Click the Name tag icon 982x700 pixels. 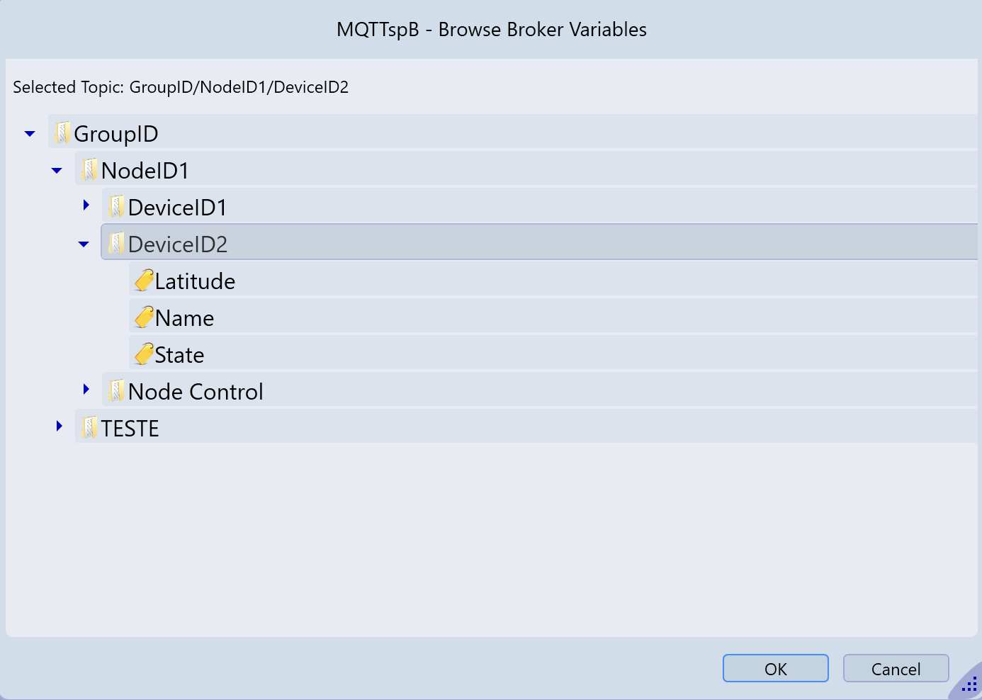[x=145, y=317]
